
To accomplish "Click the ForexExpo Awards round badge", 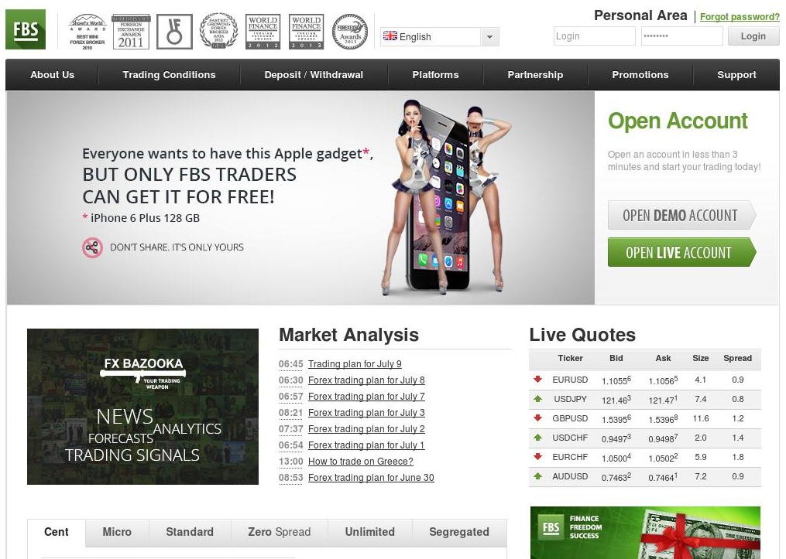I will click(350, 32).
